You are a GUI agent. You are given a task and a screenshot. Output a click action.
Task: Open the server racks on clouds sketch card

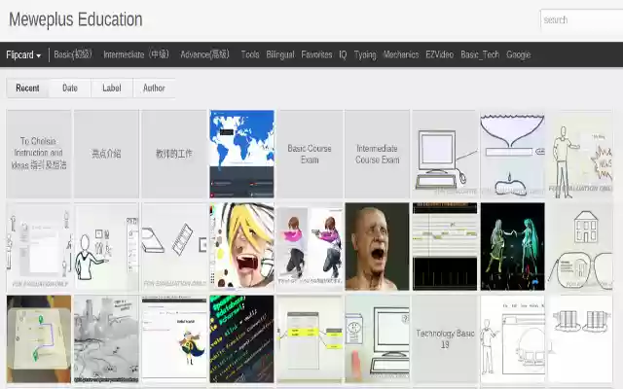tap(580, 339)
